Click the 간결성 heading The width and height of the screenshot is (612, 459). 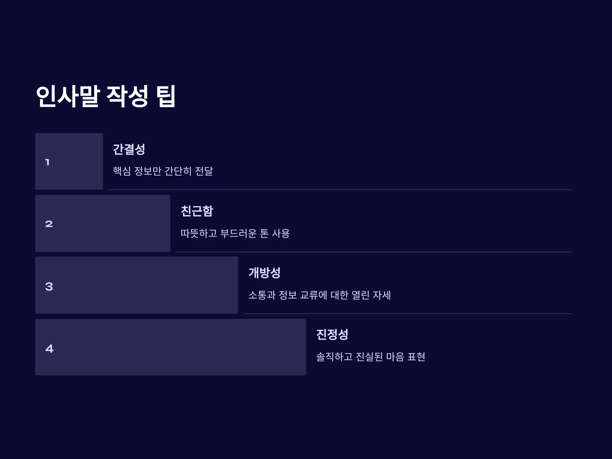(129, 149)
